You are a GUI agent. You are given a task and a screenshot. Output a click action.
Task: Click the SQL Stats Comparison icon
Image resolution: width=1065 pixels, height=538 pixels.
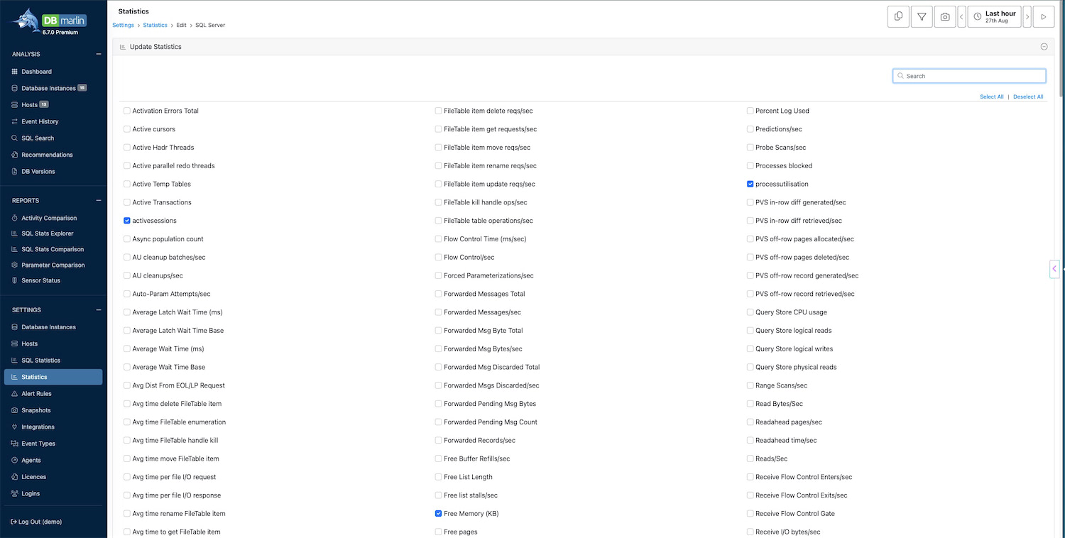tap(15, 249)
